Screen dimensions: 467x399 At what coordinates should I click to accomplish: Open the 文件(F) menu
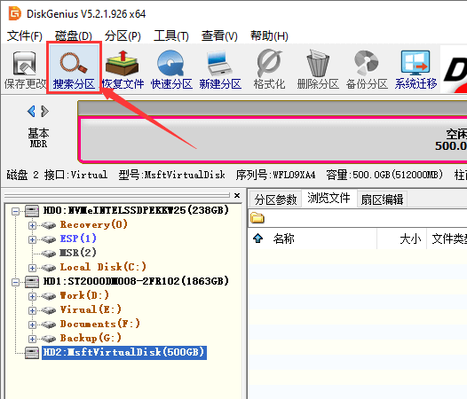(25, 36)
